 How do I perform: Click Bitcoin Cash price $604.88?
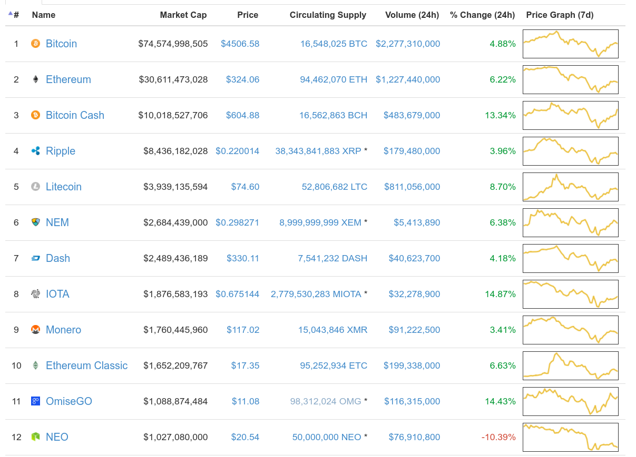[243, 115]
